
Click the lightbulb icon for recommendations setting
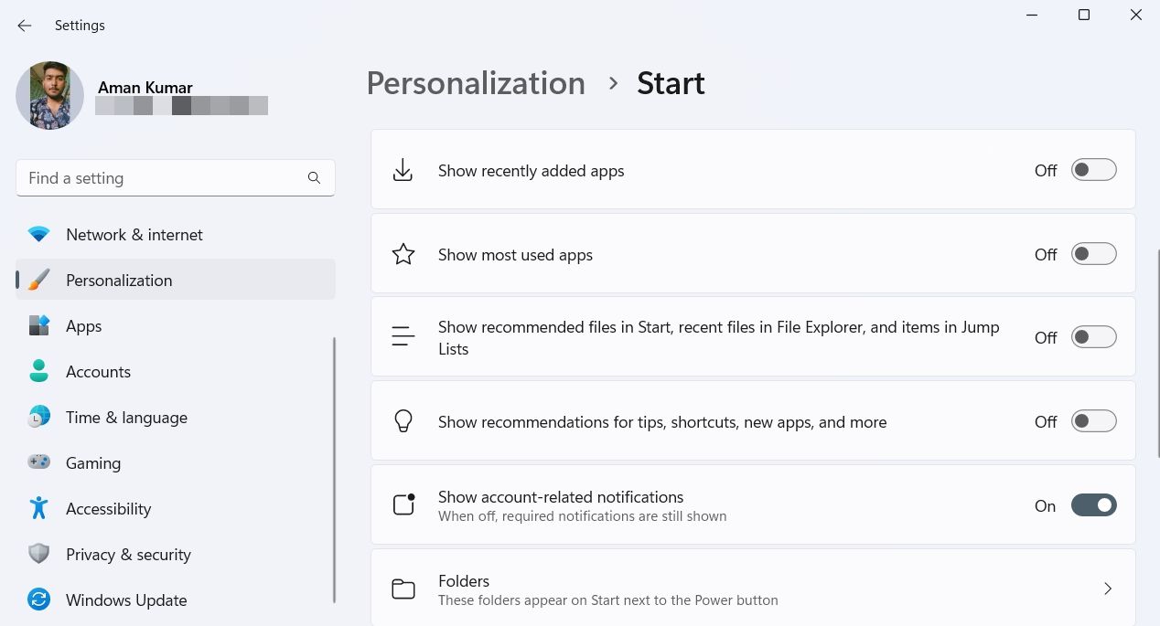[x=403, y=421]
